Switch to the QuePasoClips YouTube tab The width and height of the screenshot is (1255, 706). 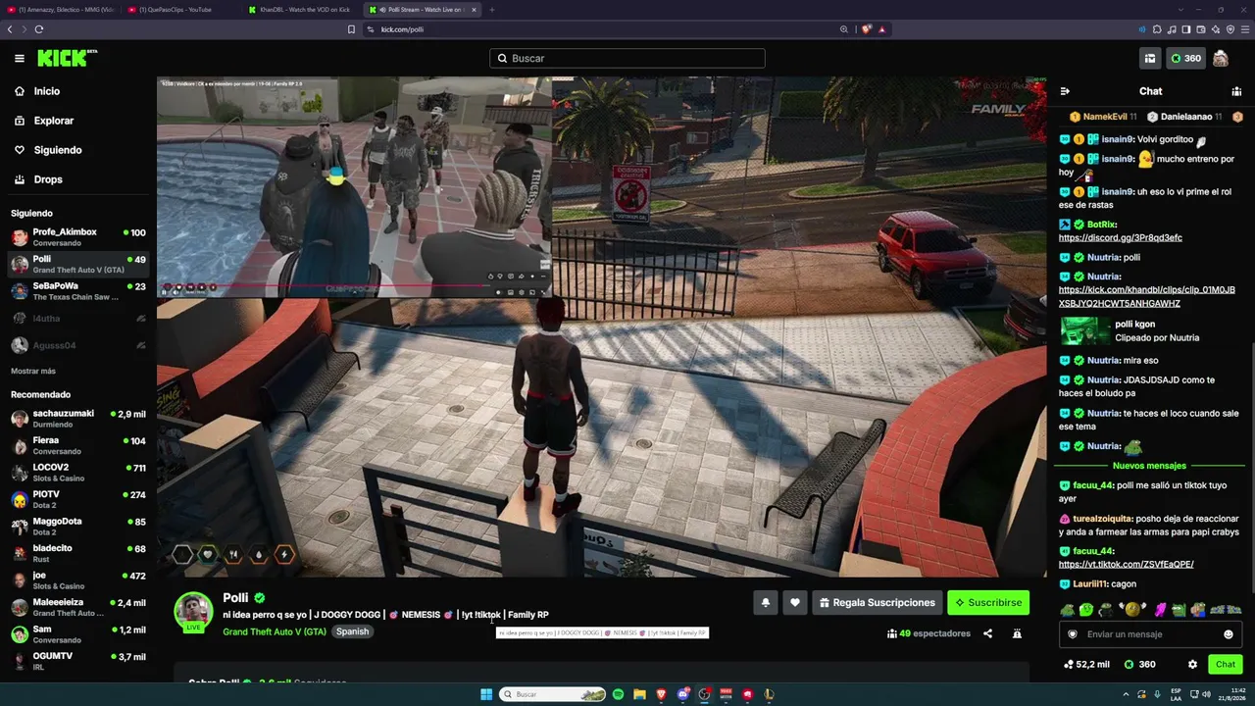179,10
